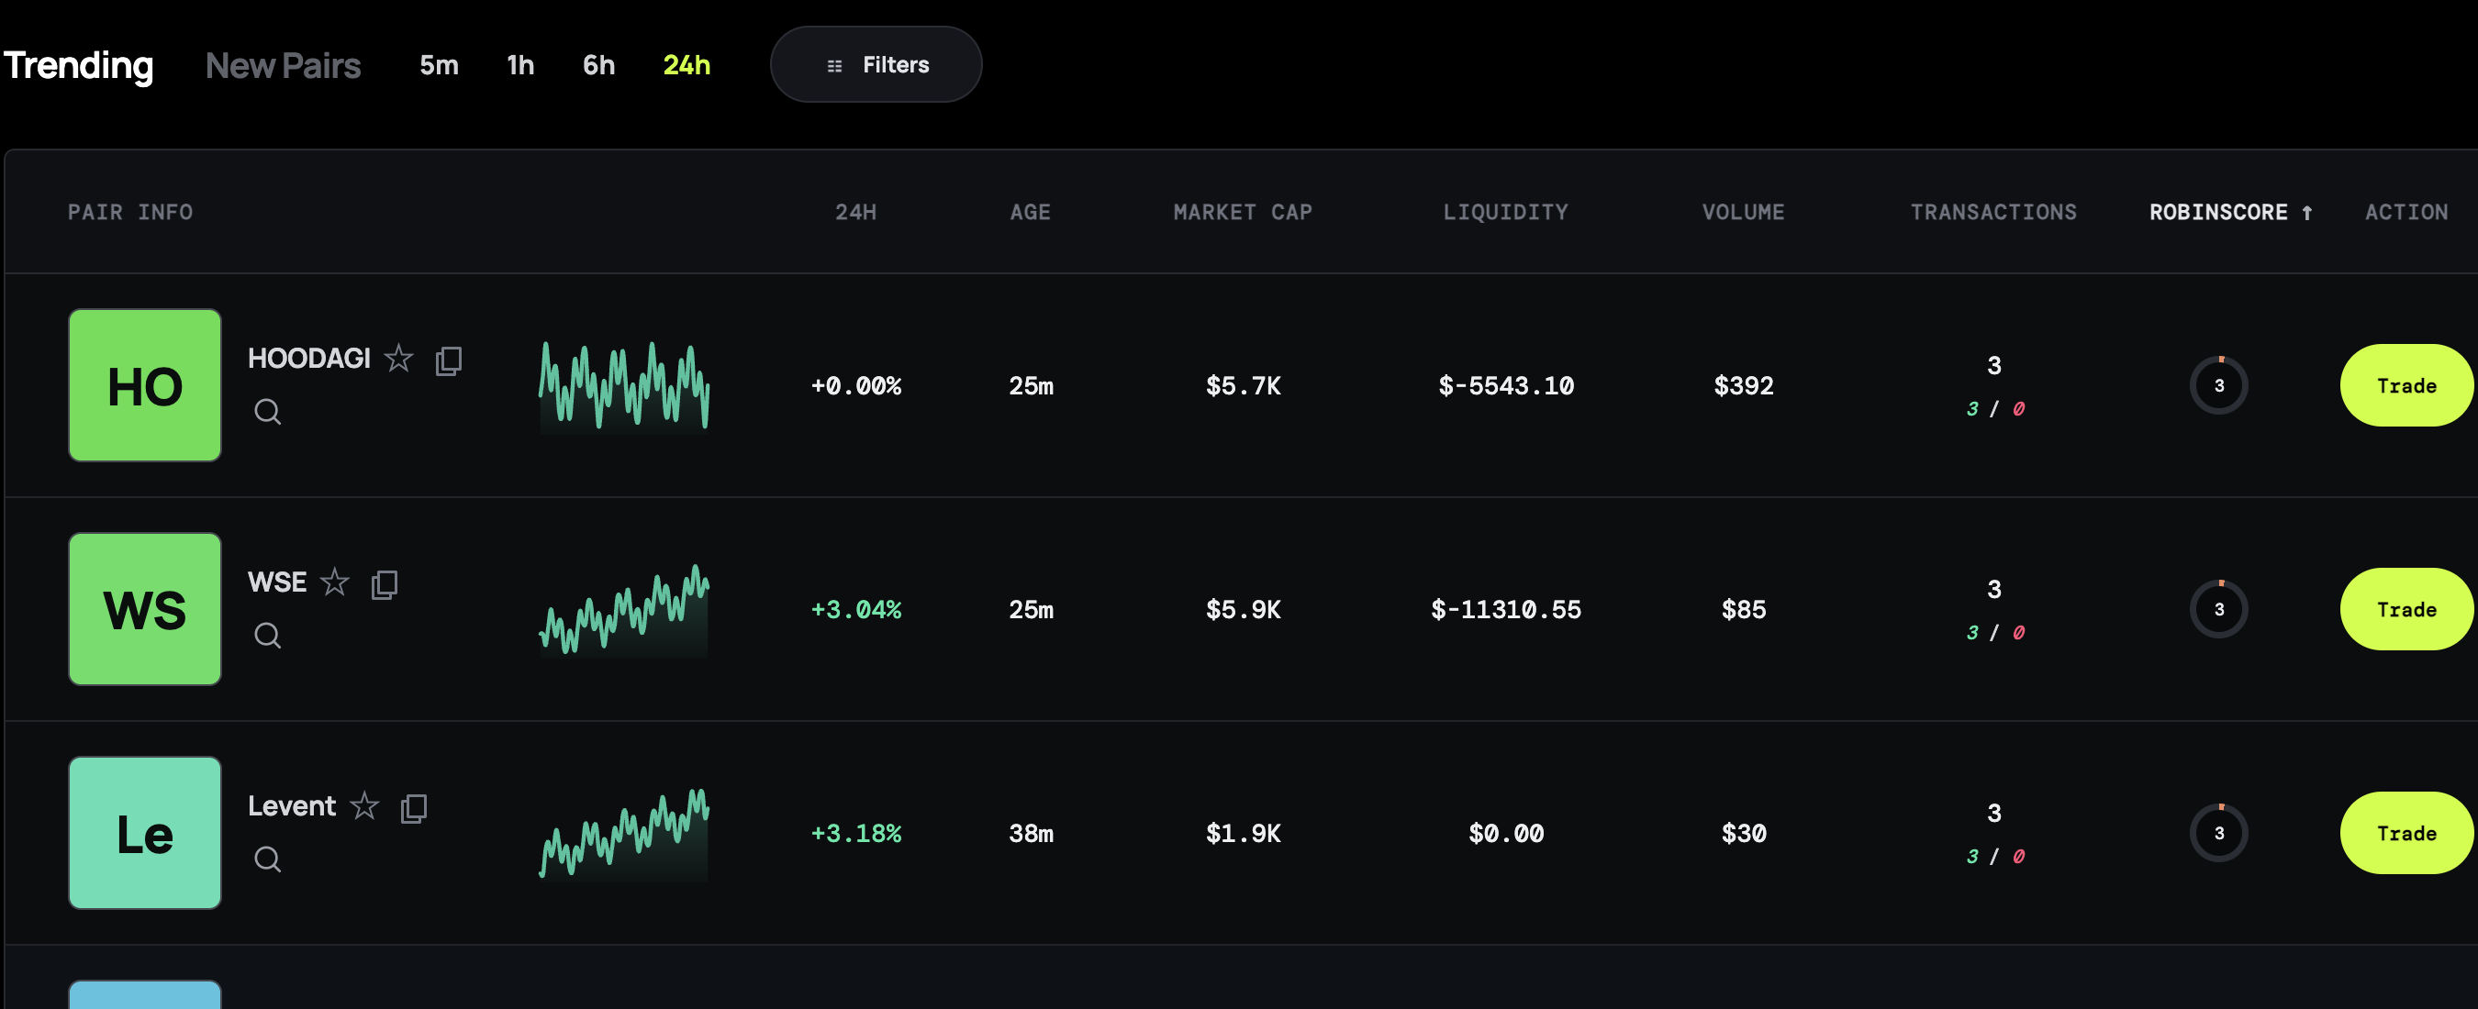Viewport: 2478px width, 1009px height.
Task: View the WSE sparkline chart
Action: coord(624,610)
